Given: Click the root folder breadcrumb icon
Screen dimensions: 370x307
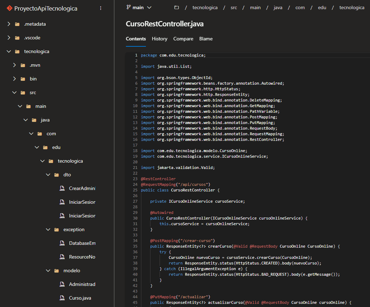Looking at the screenshot, I should 176,8.
